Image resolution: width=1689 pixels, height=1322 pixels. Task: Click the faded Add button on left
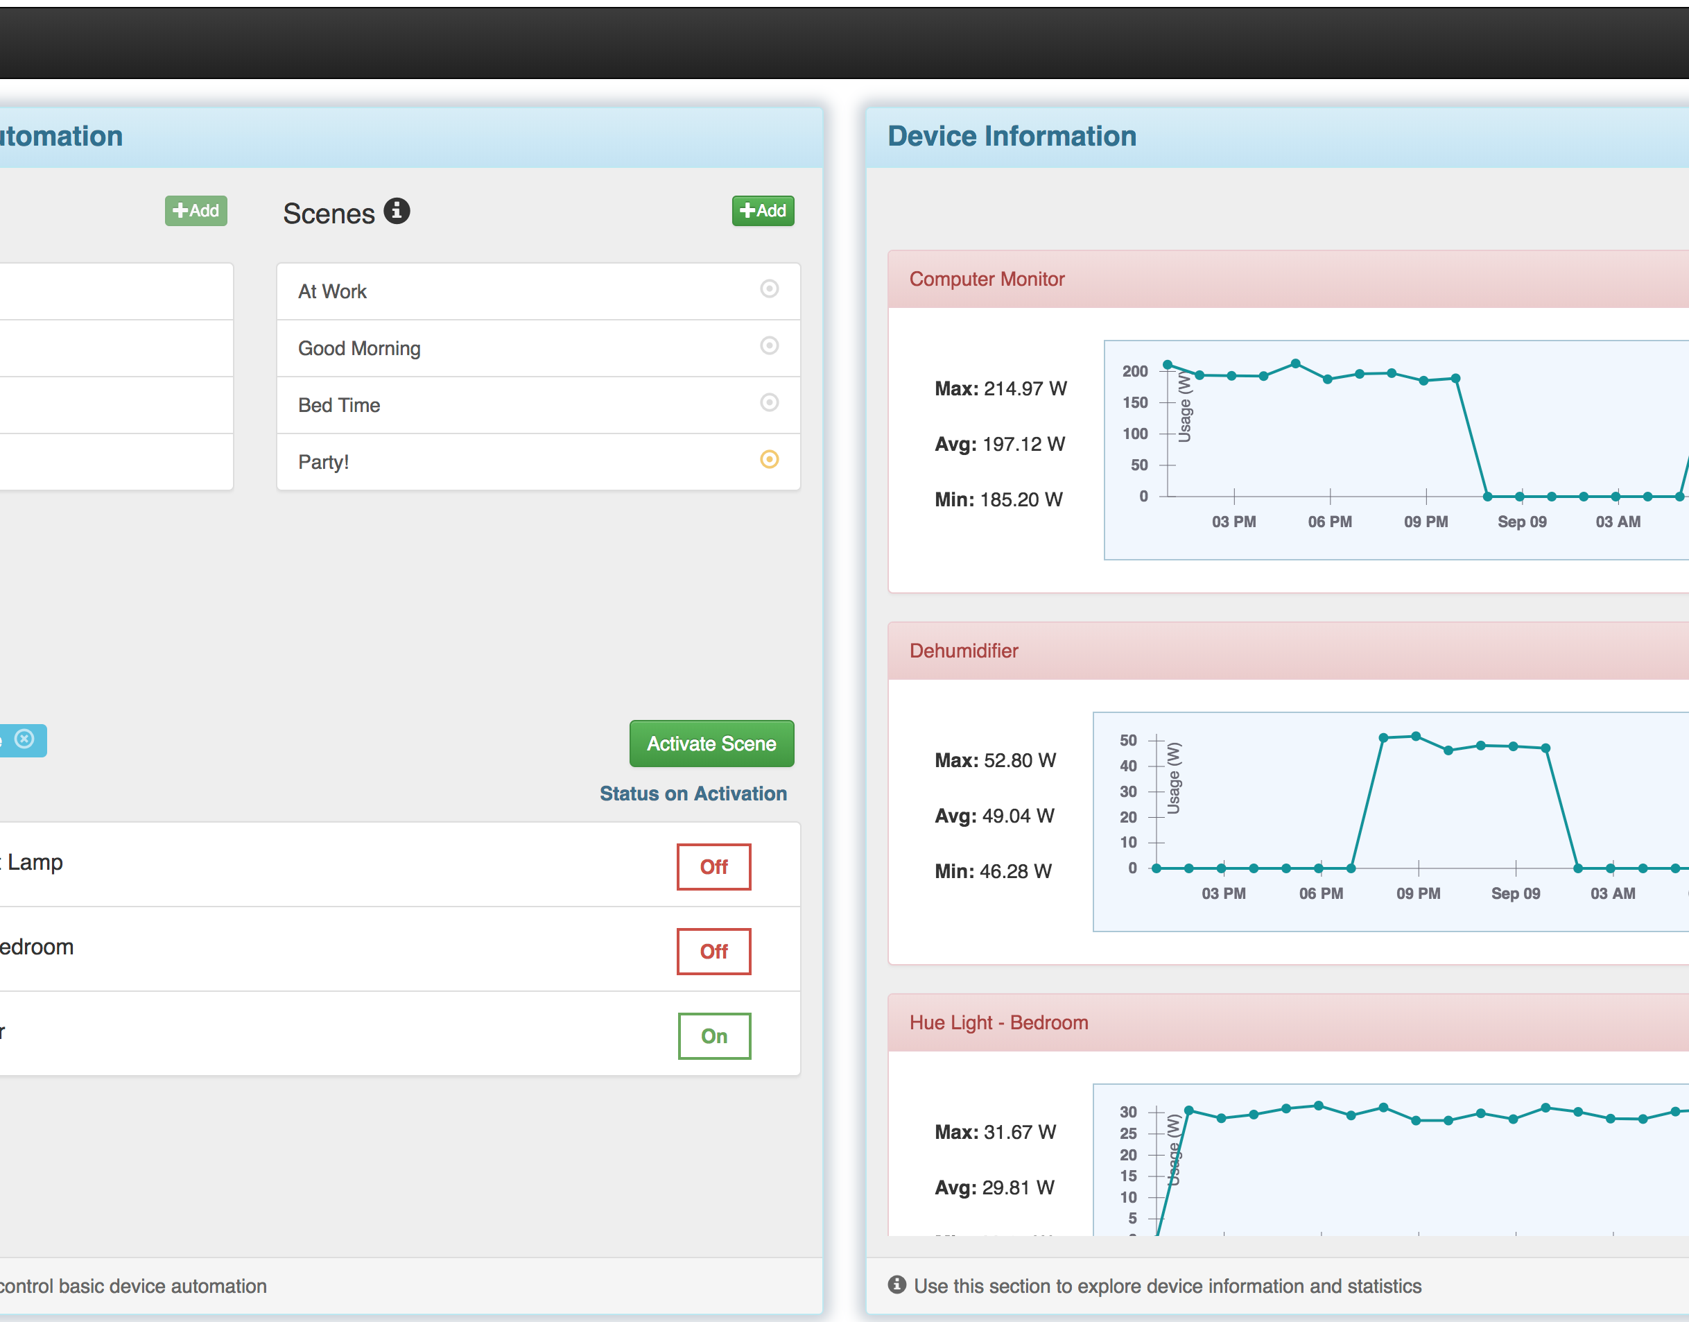(196, 211)
